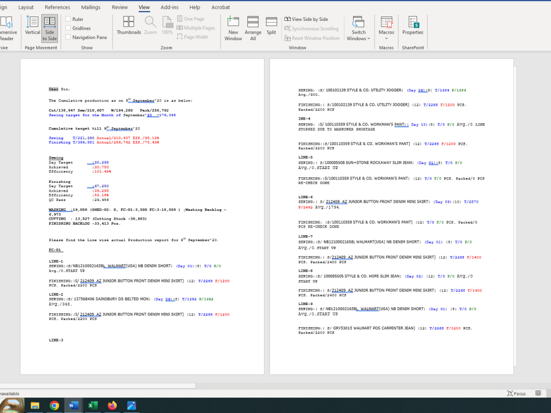Open the Mailings ribbon tab

coord(90,7)
